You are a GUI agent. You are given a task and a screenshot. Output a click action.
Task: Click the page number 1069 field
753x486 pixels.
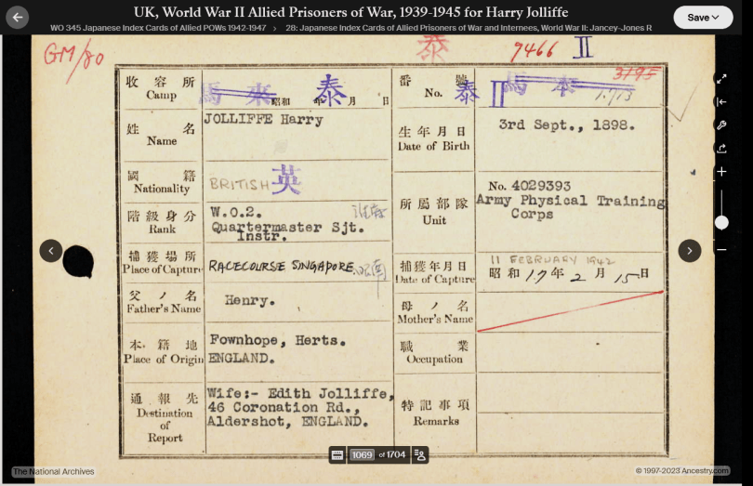[x=363, y=454]
